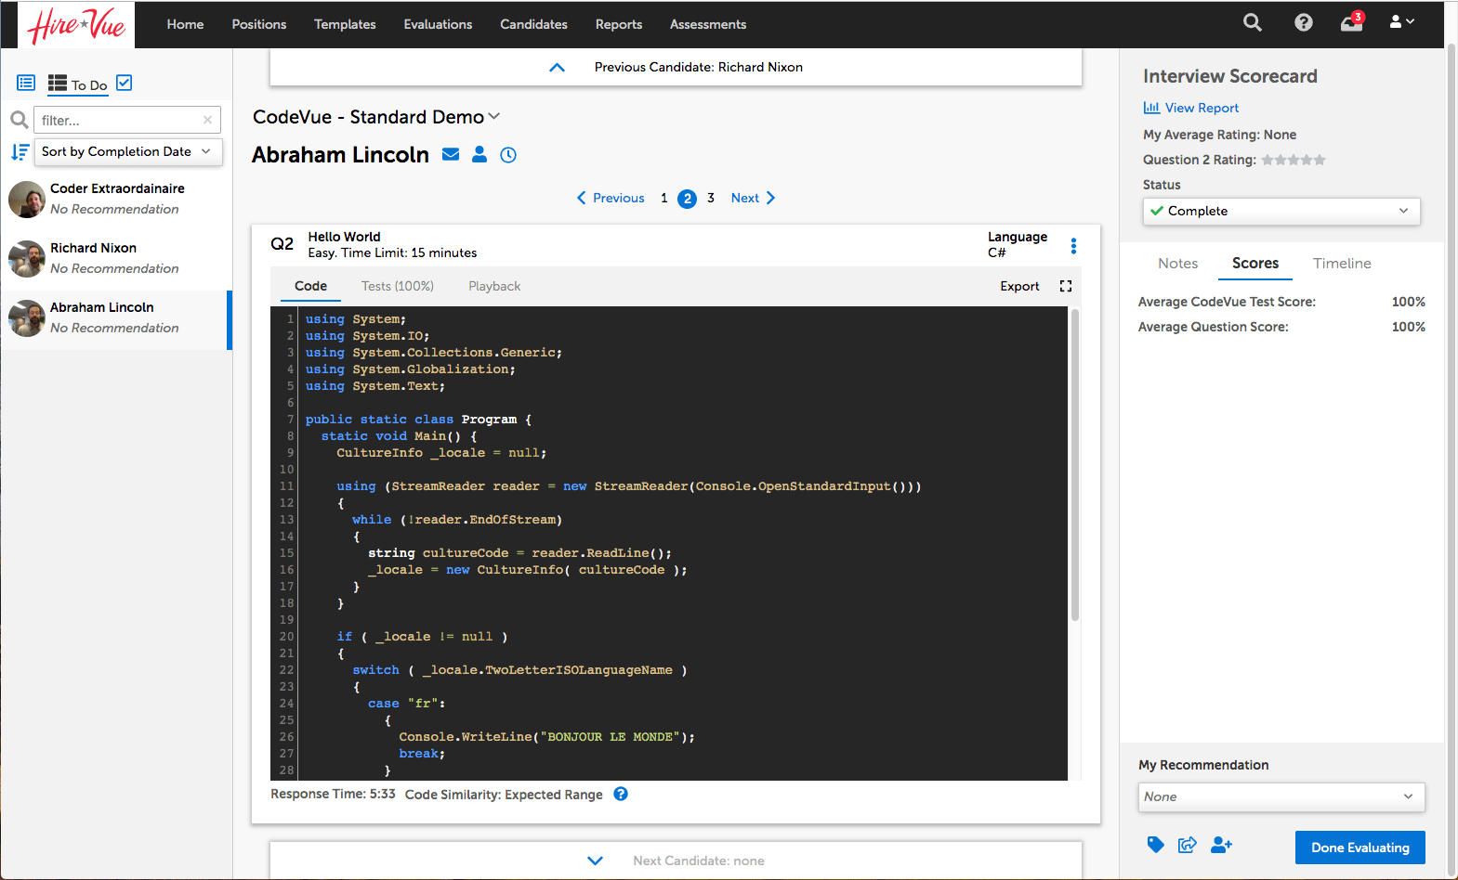The width and height of the screenshot is (1458, 880).
Task: Open the Reports menu
Action: coord(619,24)
